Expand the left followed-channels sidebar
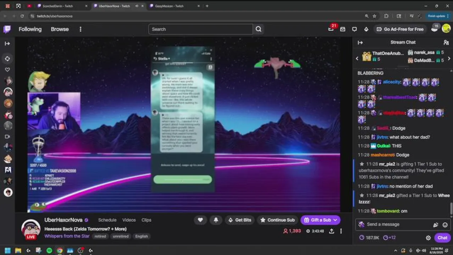 click(7, 43)
